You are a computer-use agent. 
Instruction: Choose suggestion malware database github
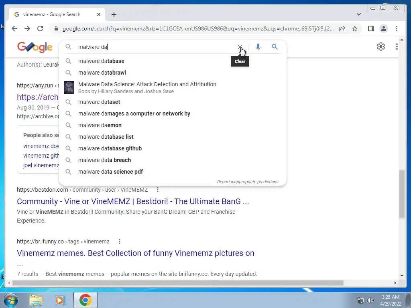(x=173, y=148)
